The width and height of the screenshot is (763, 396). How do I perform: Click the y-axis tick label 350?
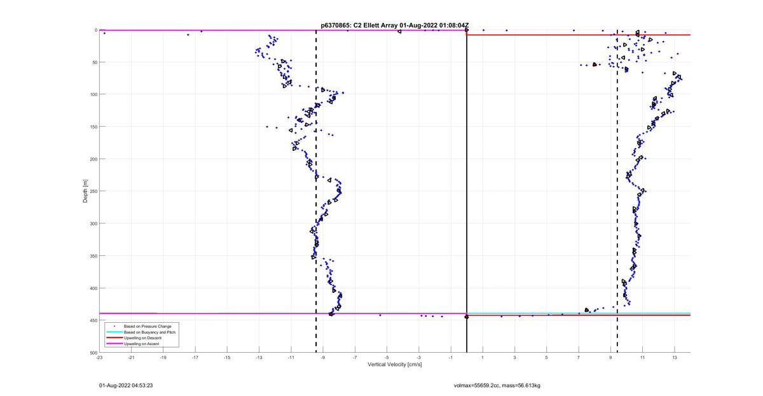pos(93,256)
